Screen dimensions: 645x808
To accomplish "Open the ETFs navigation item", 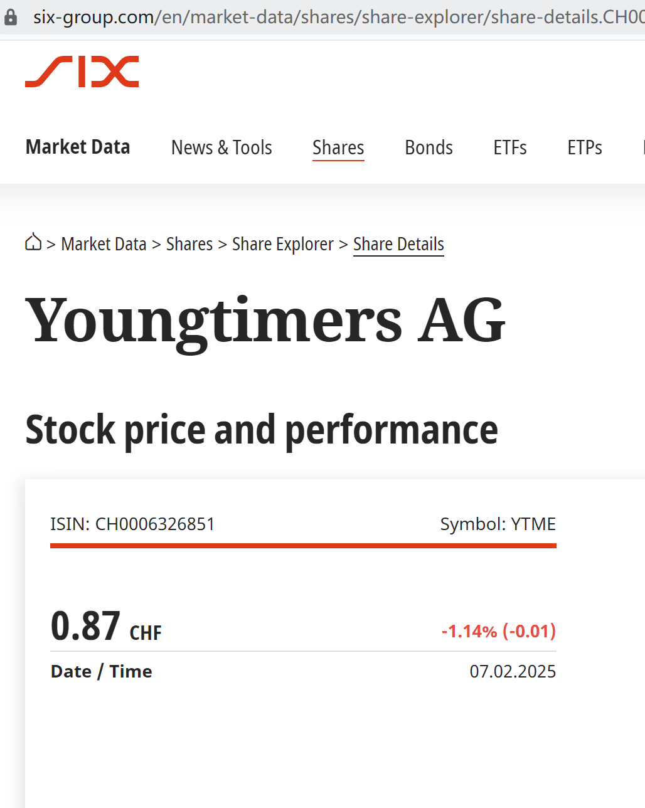I will [509, 147].
